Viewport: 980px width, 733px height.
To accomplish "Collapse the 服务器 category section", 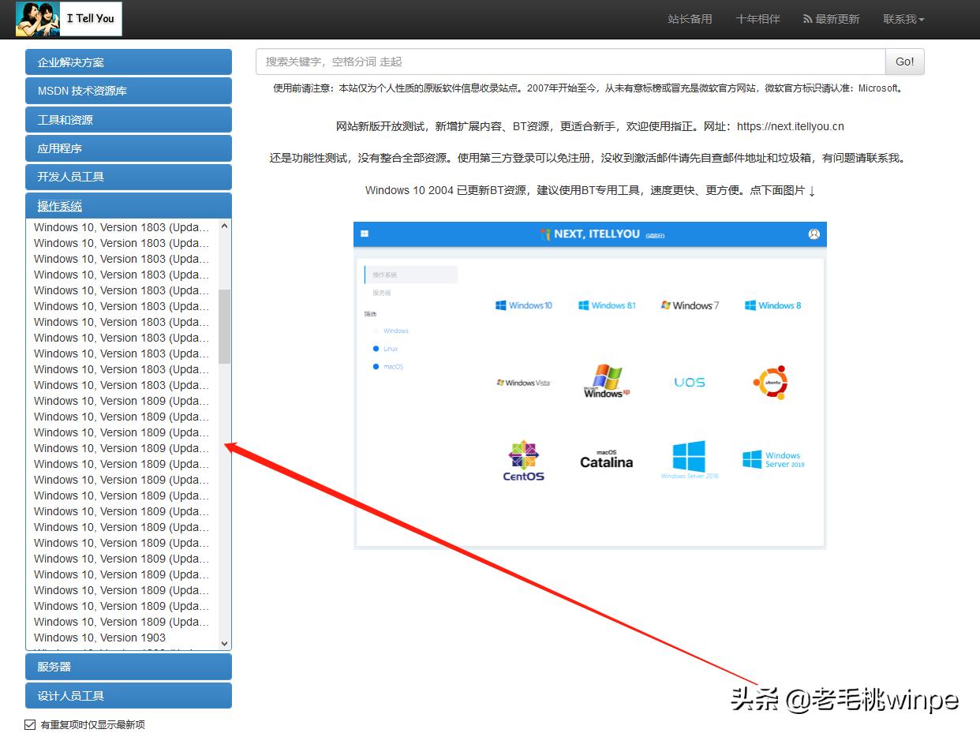I will point(129,666).
